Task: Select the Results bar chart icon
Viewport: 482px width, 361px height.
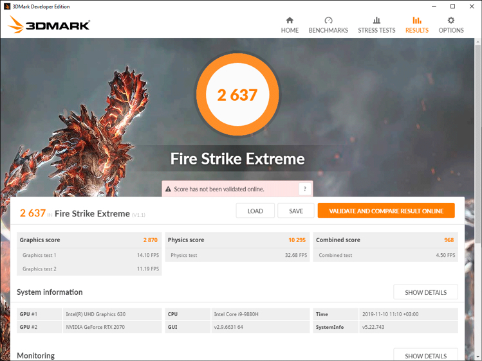Action: [417, 21]
